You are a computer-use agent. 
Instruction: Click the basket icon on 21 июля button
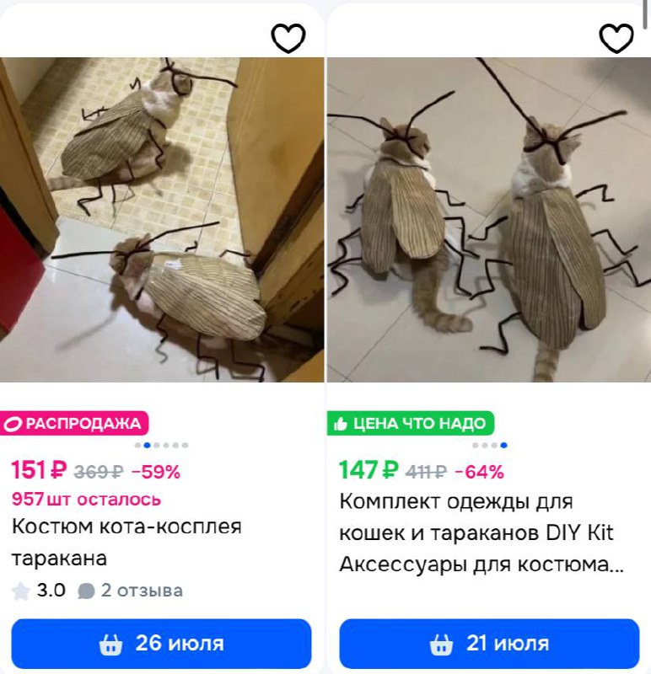pos(442,645)
